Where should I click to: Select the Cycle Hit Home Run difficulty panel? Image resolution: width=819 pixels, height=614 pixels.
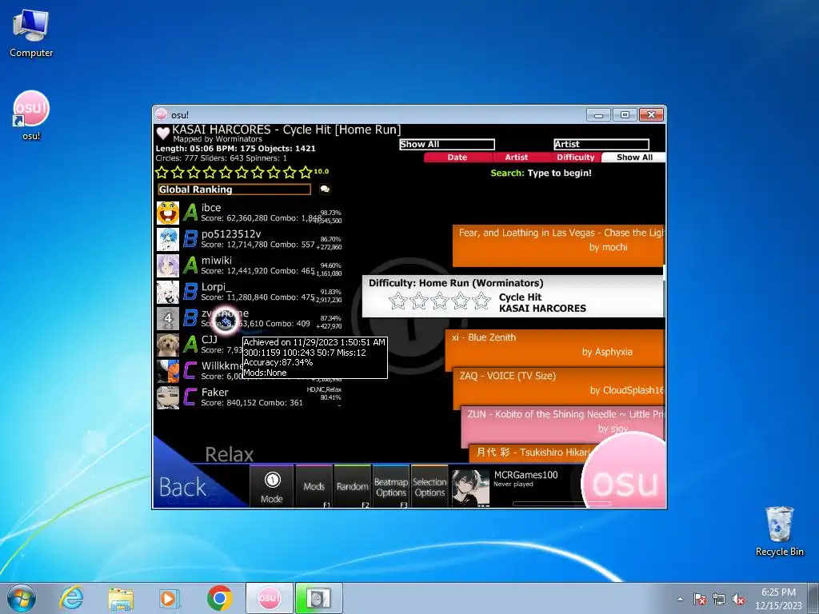[x=513, y=296]
